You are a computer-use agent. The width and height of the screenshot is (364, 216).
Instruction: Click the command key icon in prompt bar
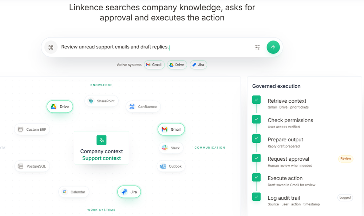[51, 47]
